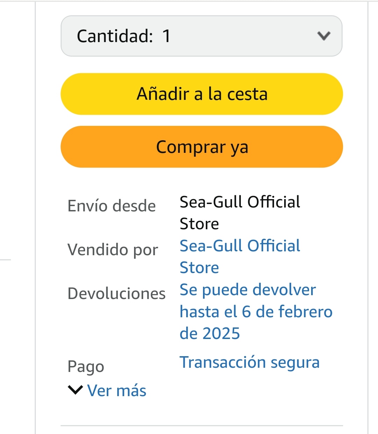Screen dimensions: 378x434
Task: Click the Pago label
Action: 86,367
